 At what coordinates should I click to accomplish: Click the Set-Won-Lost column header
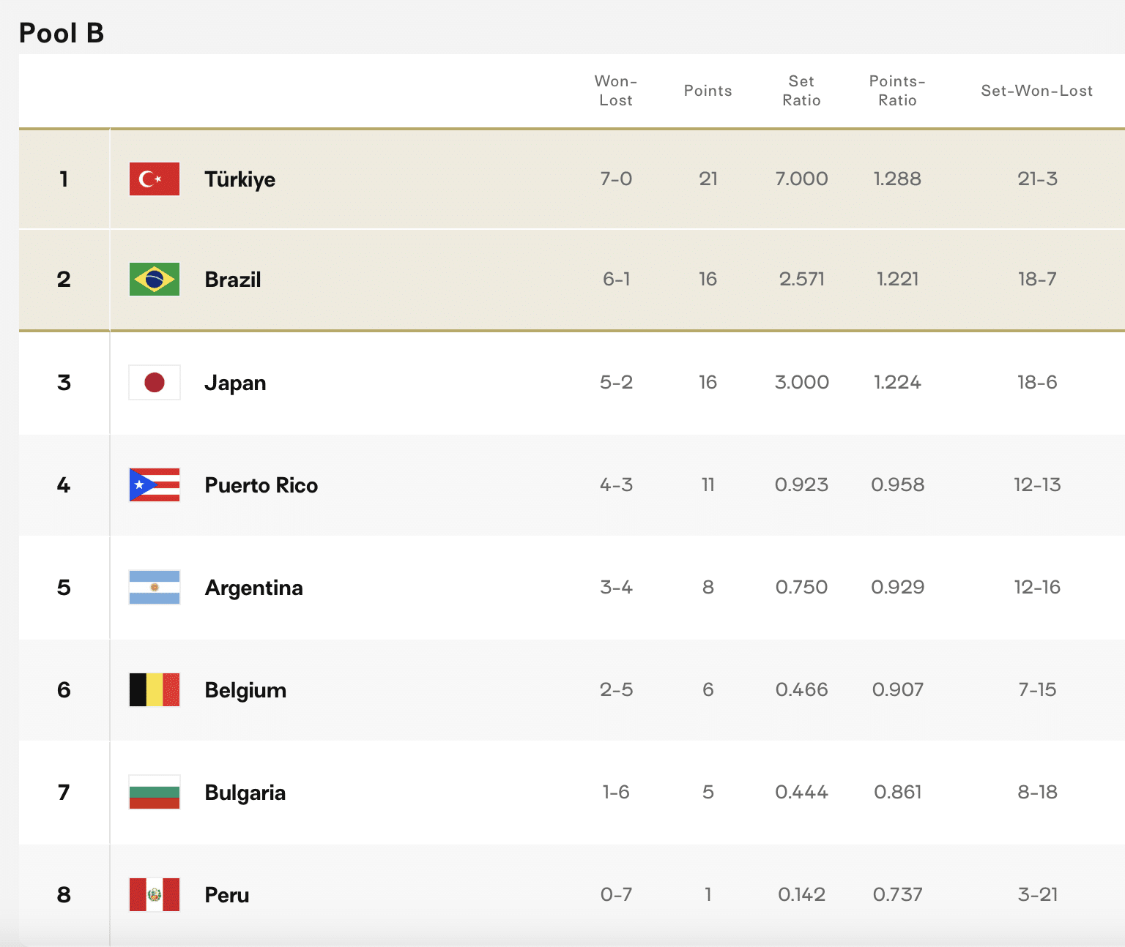[x=1036, y=91]
